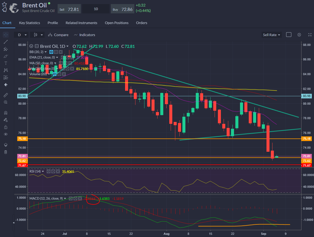Remove the Volume indicator
The width and height of the screenshot is (314, 237).
(64, 74)
